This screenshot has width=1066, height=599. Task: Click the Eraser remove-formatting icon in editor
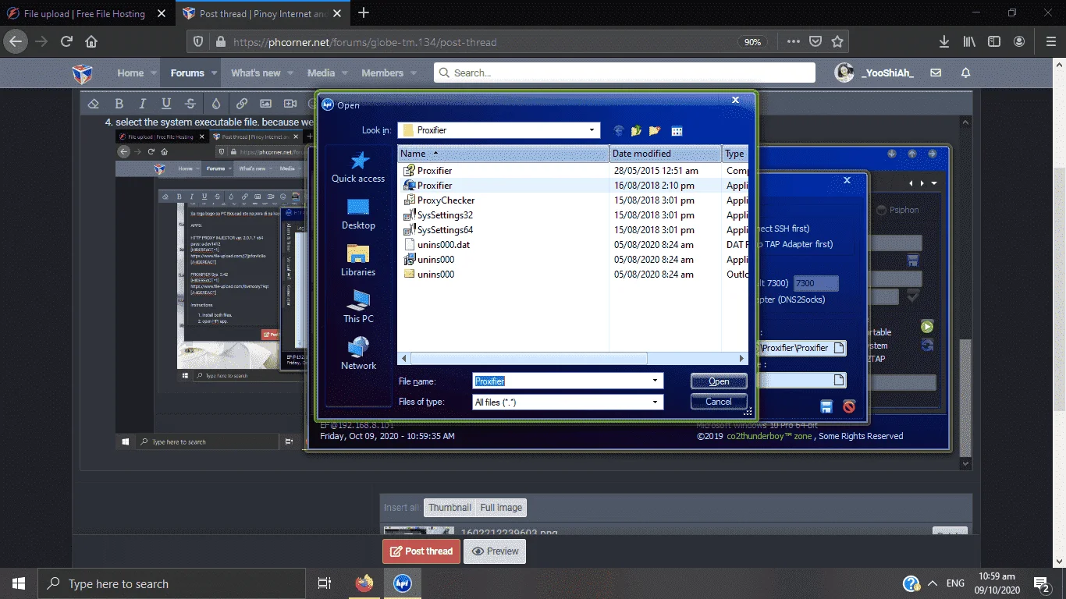94,104
